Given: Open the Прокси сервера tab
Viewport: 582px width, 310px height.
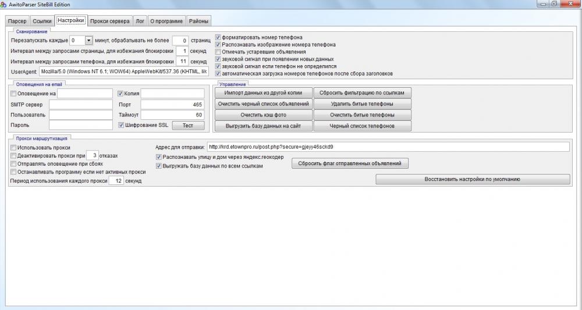Looking at the screenshot, I should (x=110, y=21).
